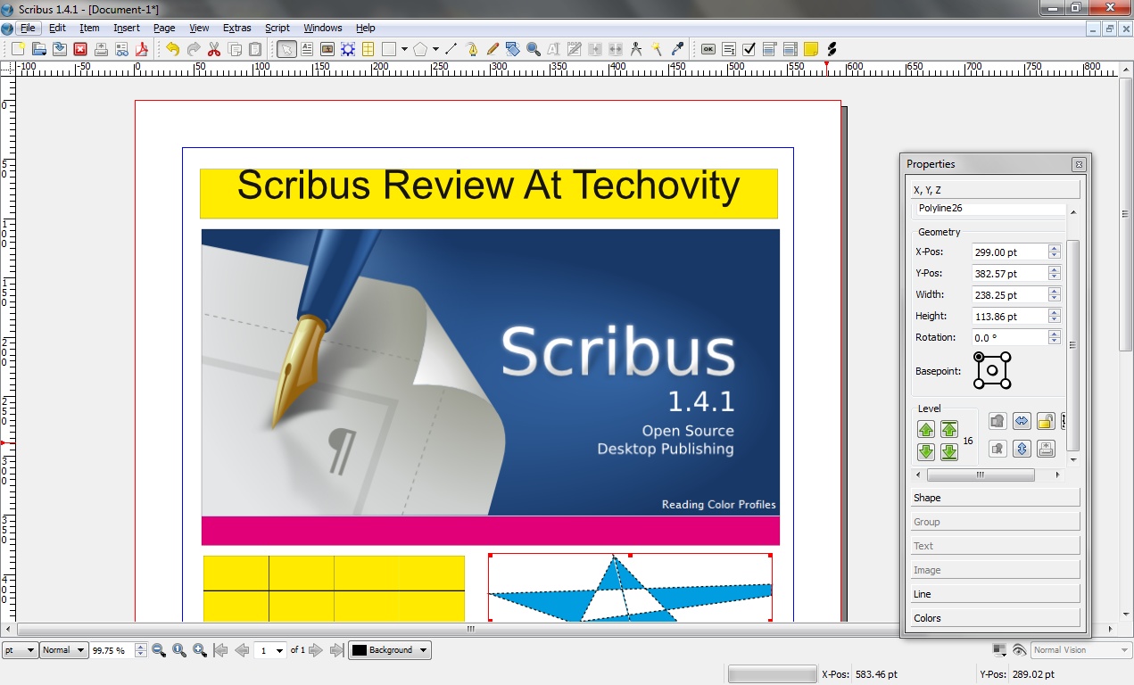Cut selection with scissors icon
The image size is (1134, 685).
click(214, 49)
